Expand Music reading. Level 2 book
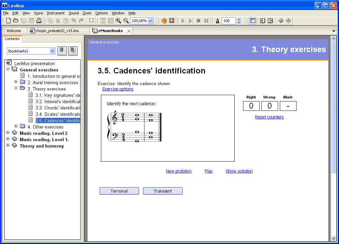Screen dimensions: 339x244 8,133
